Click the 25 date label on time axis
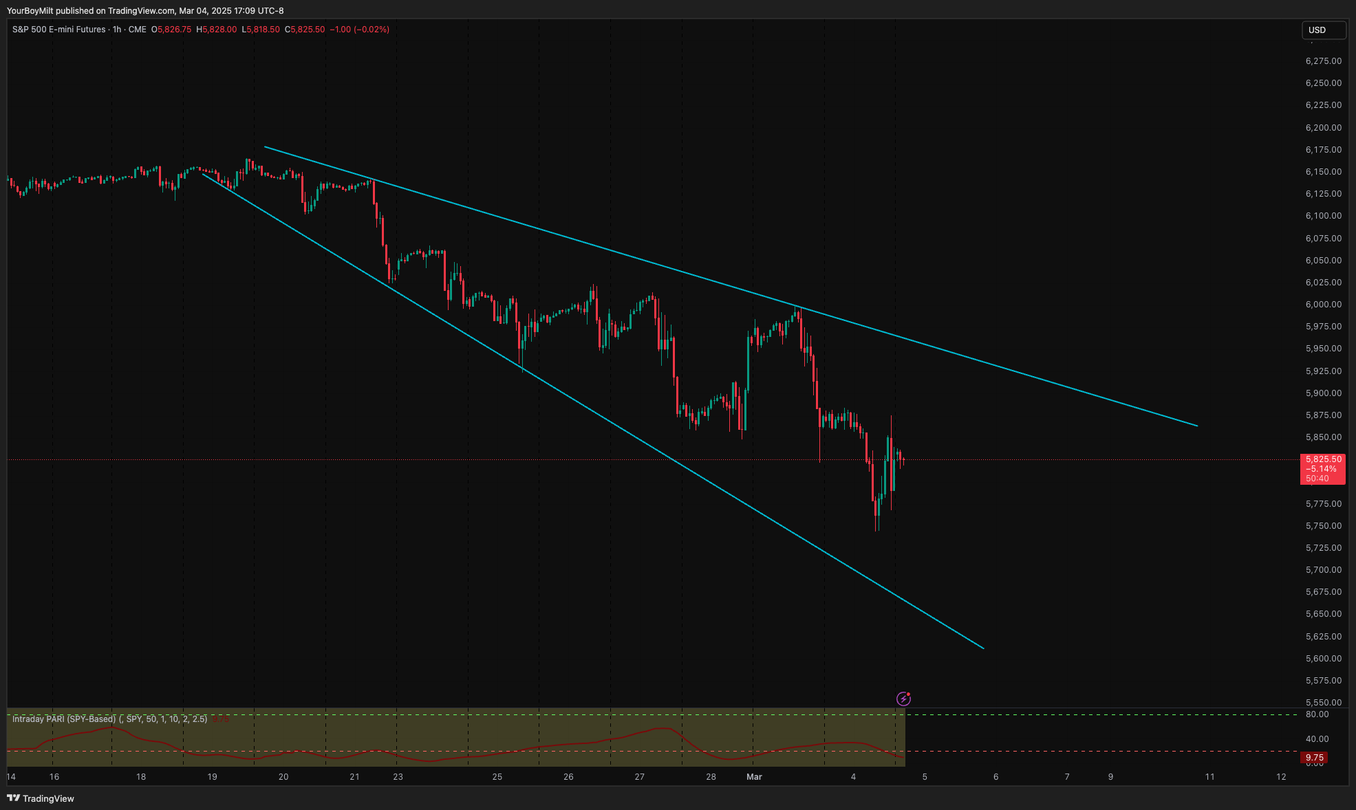Screen dimensions: 1356x810 pos(497,777)
